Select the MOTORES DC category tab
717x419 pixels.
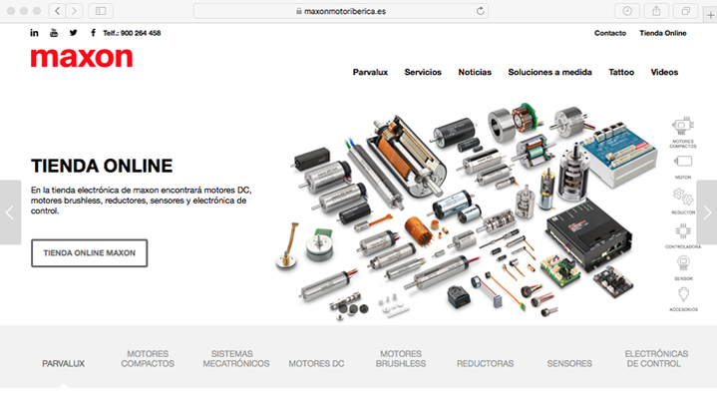(x=316, y=364)
